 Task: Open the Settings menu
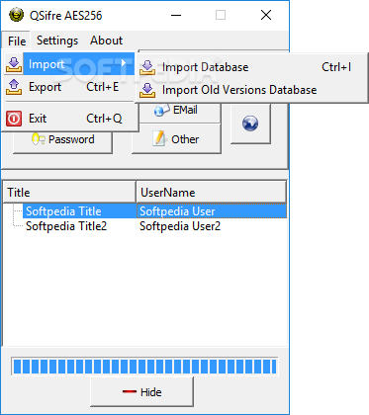pos(57,41)
